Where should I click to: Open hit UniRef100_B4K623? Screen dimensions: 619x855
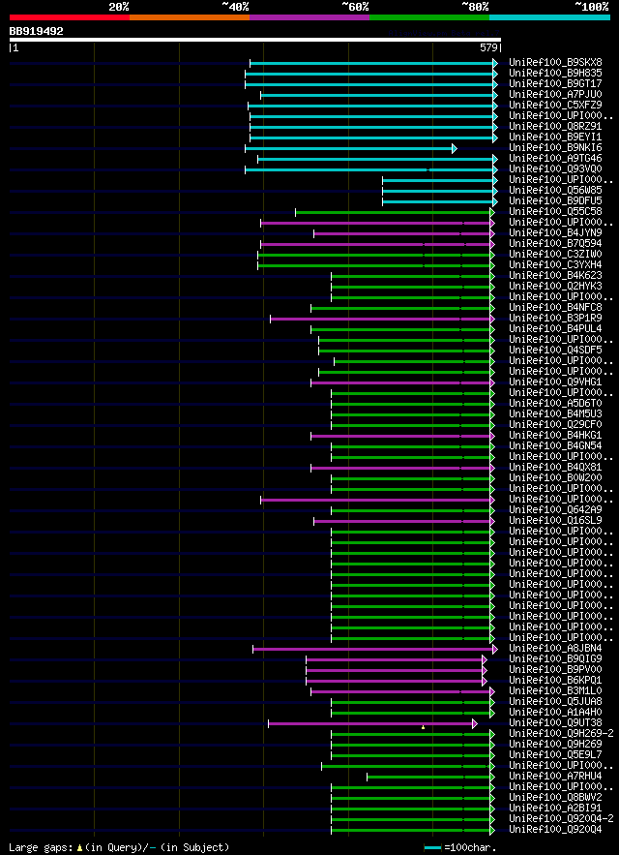coord(555,275)
